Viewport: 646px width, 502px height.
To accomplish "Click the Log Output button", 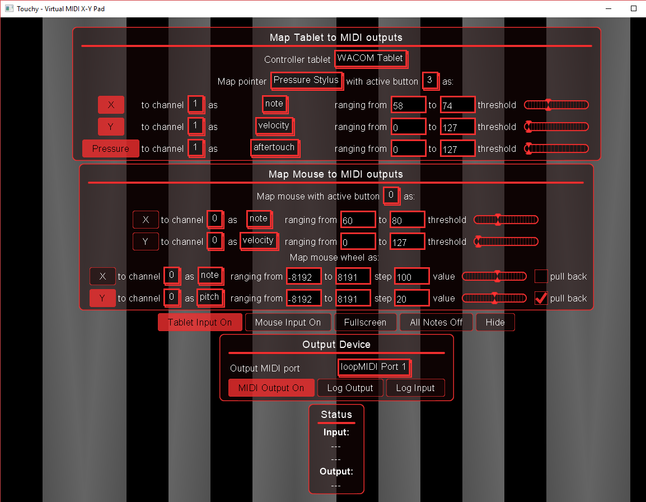I will pyautogui.click(x=350, y=388).
